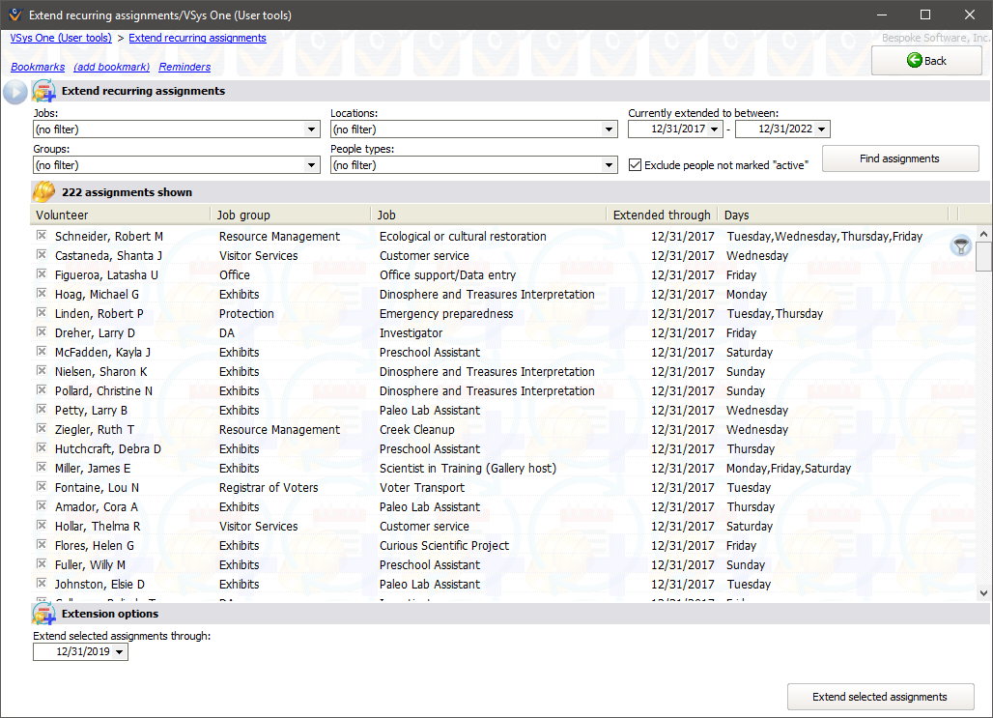Deselect Schneider, Robert M's assignment checkbox
The height and width of the screenshot is (718, 993).
tap(40, 236)
